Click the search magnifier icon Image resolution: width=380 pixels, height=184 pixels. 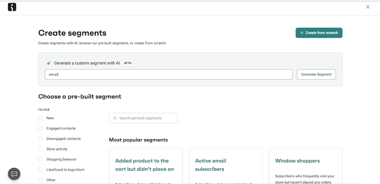point(115,118)
